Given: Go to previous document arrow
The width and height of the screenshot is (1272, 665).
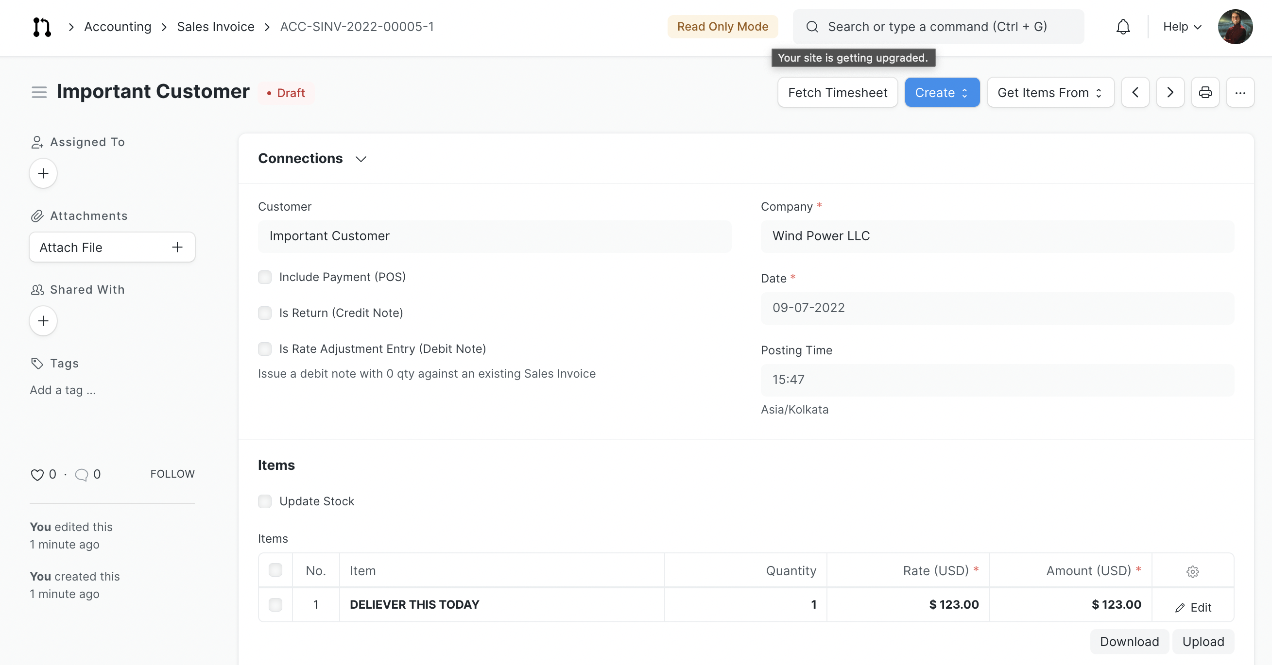Looking at the screenshot, I should [1135, 92].
